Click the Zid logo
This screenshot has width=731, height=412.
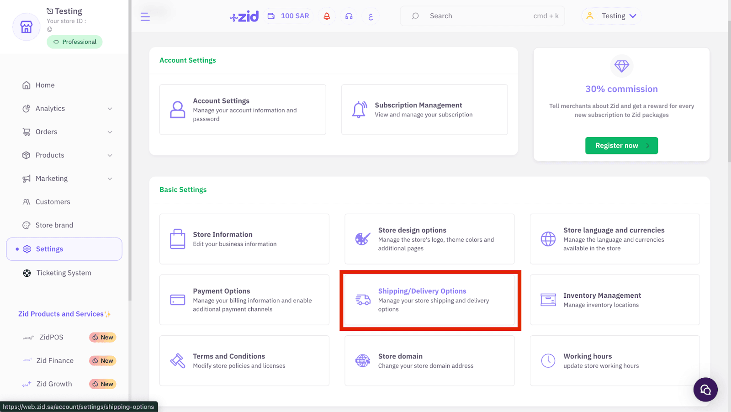pos(244,16)
